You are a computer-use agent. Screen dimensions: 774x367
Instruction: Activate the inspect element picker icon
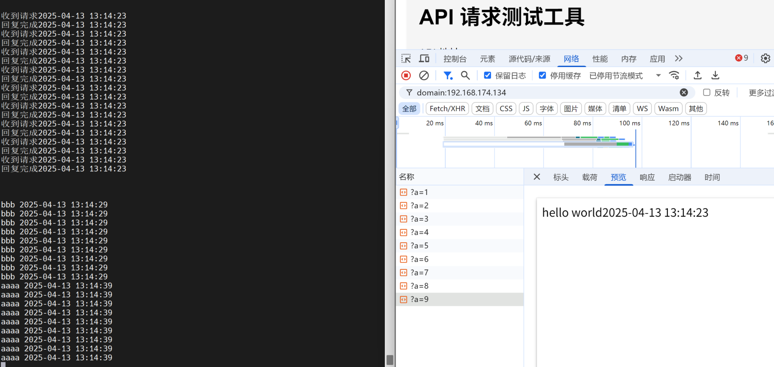[406, 59]
